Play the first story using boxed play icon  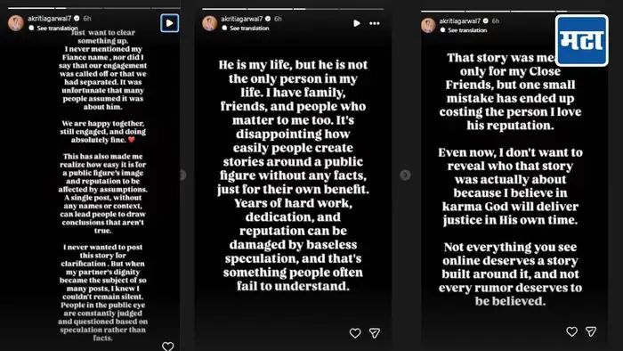coord(170,23)
